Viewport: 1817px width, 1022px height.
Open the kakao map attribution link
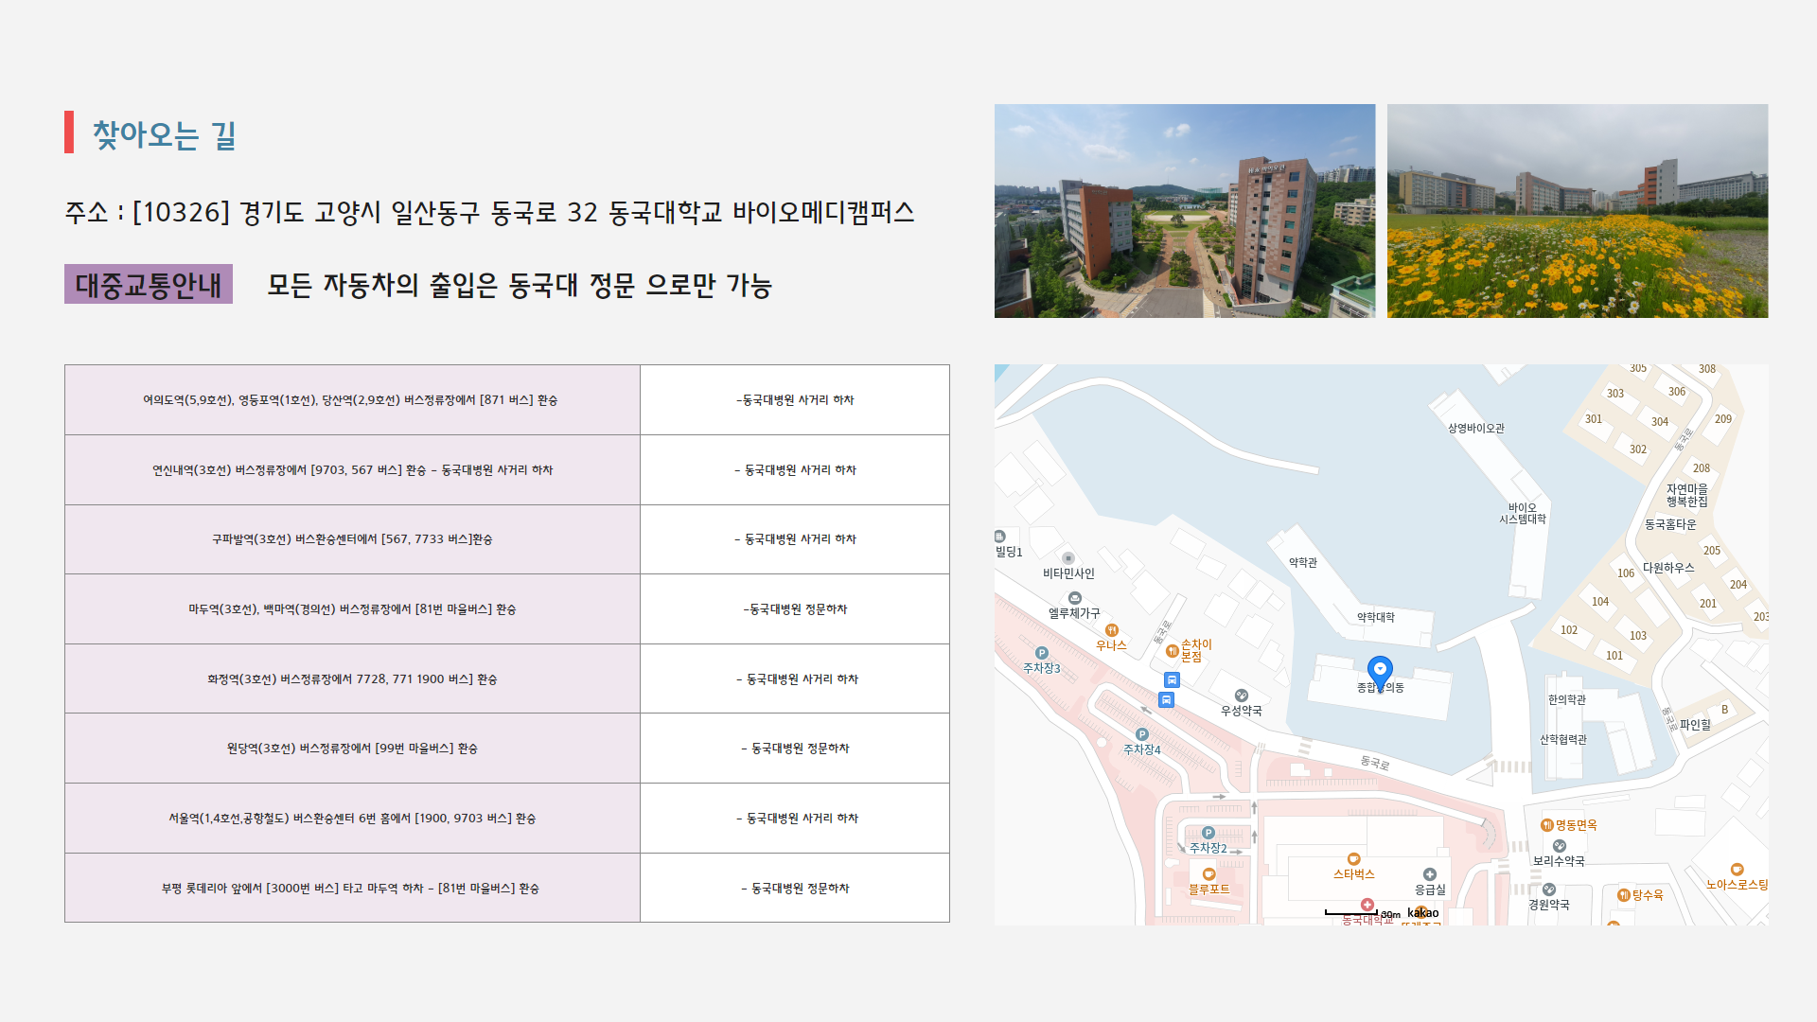click(1423, 912)
